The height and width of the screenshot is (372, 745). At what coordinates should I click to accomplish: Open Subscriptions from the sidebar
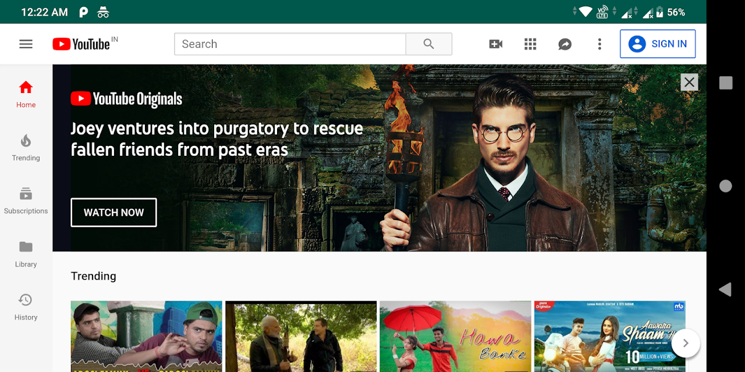(x=26, y=201)
